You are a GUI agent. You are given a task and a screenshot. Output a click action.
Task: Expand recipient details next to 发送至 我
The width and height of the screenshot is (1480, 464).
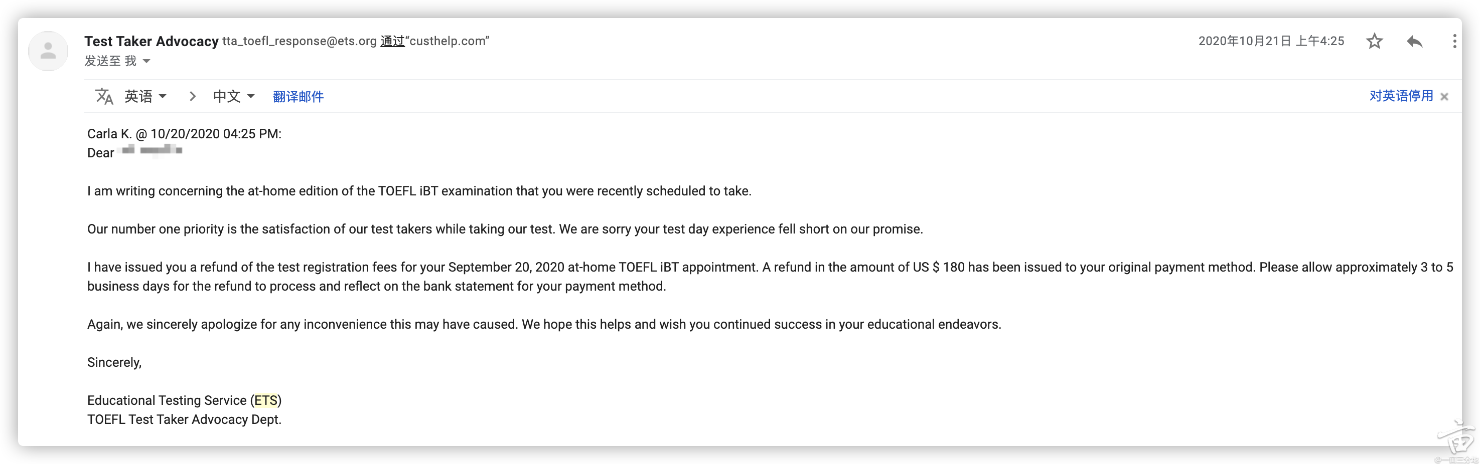[x=146, y=61]
